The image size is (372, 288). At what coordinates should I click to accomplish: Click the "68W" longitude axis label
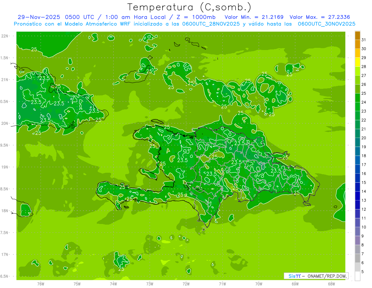(x=331, y=284)
